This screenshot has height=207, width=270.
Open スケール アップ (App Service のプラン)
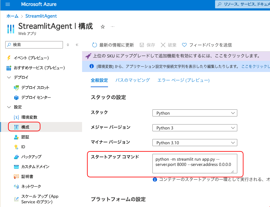pyautogui.click(x=40, y=199)
